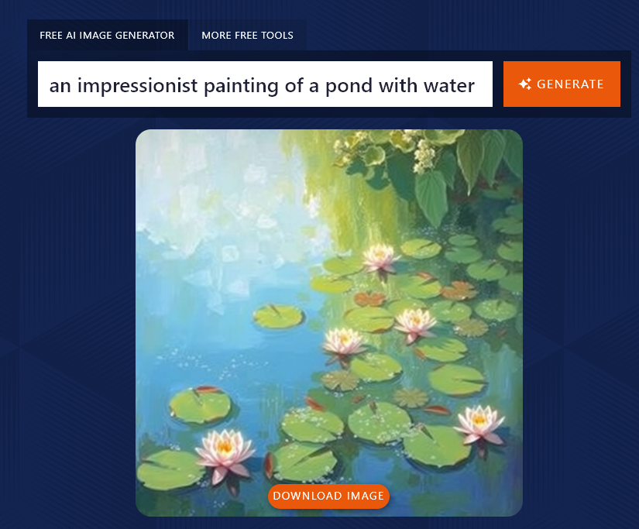Place cursor after the word 'water' in prompt
The width and height of the screenshot is (639, 529).
tap(476, 84)
